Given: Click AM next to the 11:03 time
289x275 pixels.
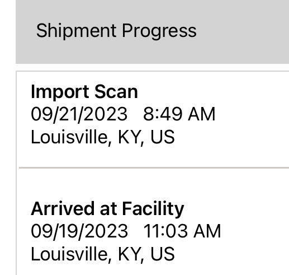Looking at the screenshot, I should click(207, 231).
